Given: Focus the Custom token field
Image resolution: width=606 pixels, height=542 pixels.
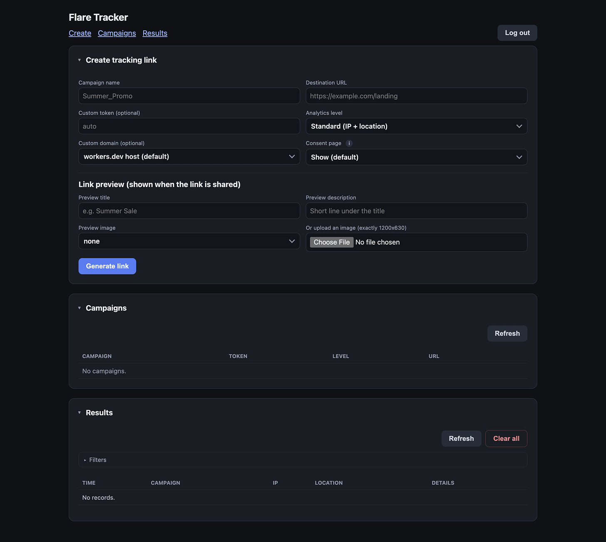Looking at the screenshot, I should [189, 126].
